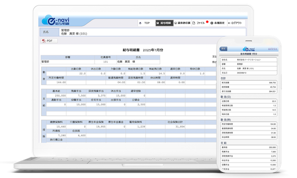The width and height of the screenshot is (297, 178).
Task: Open the 源泉徴収票 menu item
Action: [x=182, y=23]
